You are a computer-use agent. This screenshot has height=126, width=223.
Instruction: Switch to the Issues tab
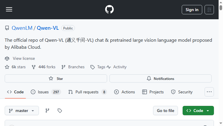pos(46,92)
